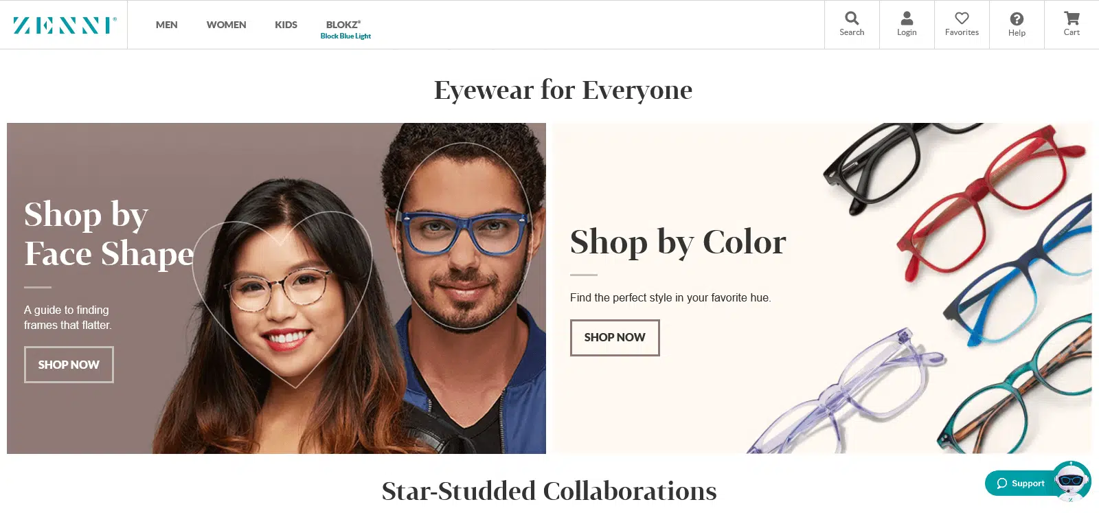Image resolution: width=1099 pixels, height=513 pixels.
Task: Click SHOP NOW under Shop by Face Shape
Action: tap(69, 365)
